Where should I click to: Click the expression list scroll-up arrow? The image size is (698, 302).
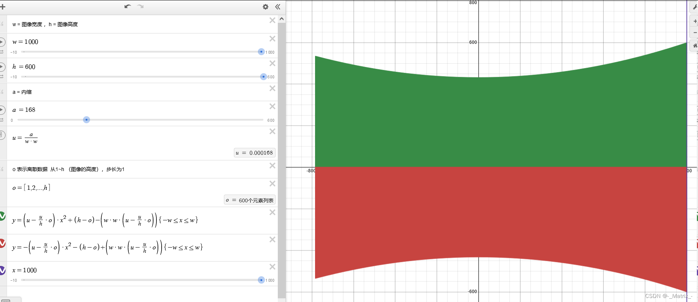(282, 19)
